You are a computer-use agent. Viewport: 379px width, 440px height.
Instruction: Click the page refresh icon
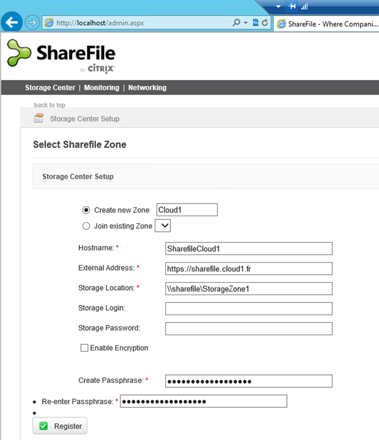265,23
